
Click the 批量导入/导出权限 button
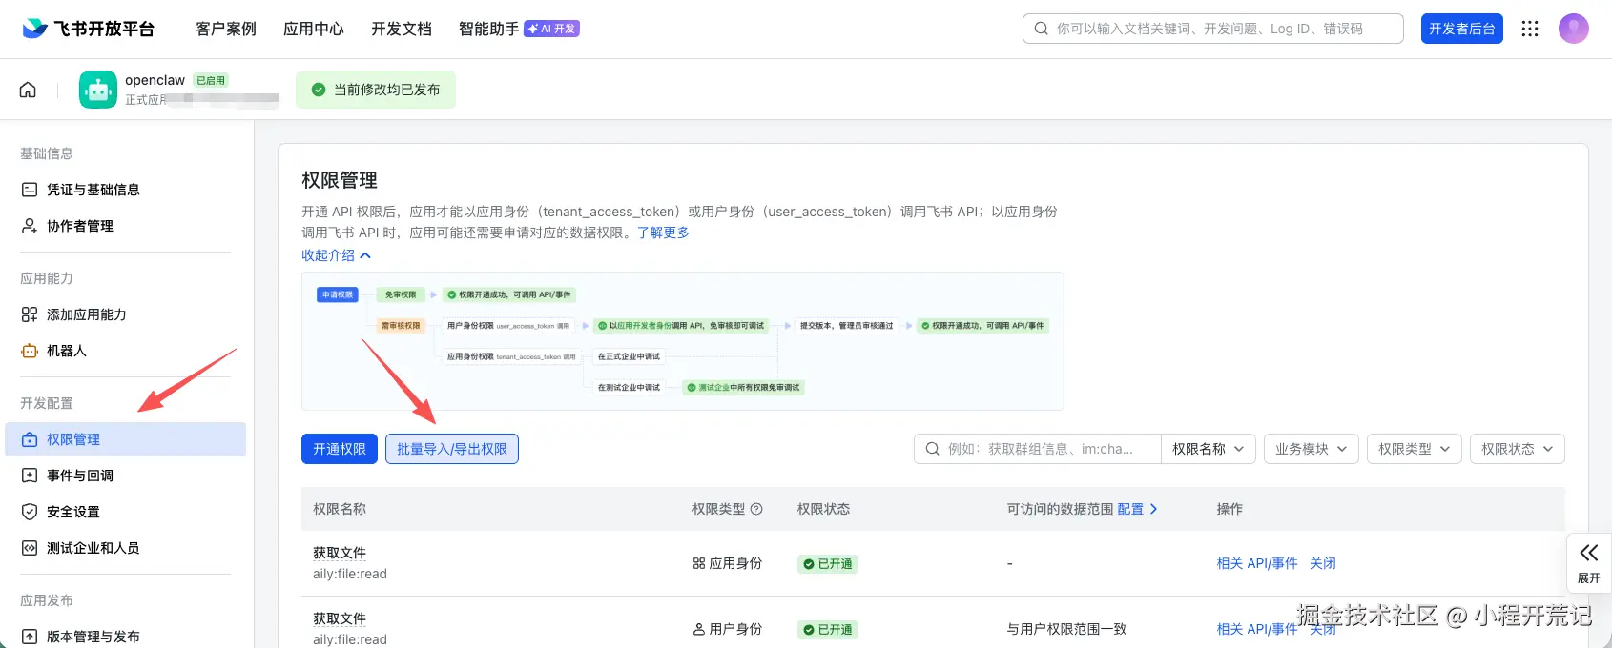click(x=452, y=449)
